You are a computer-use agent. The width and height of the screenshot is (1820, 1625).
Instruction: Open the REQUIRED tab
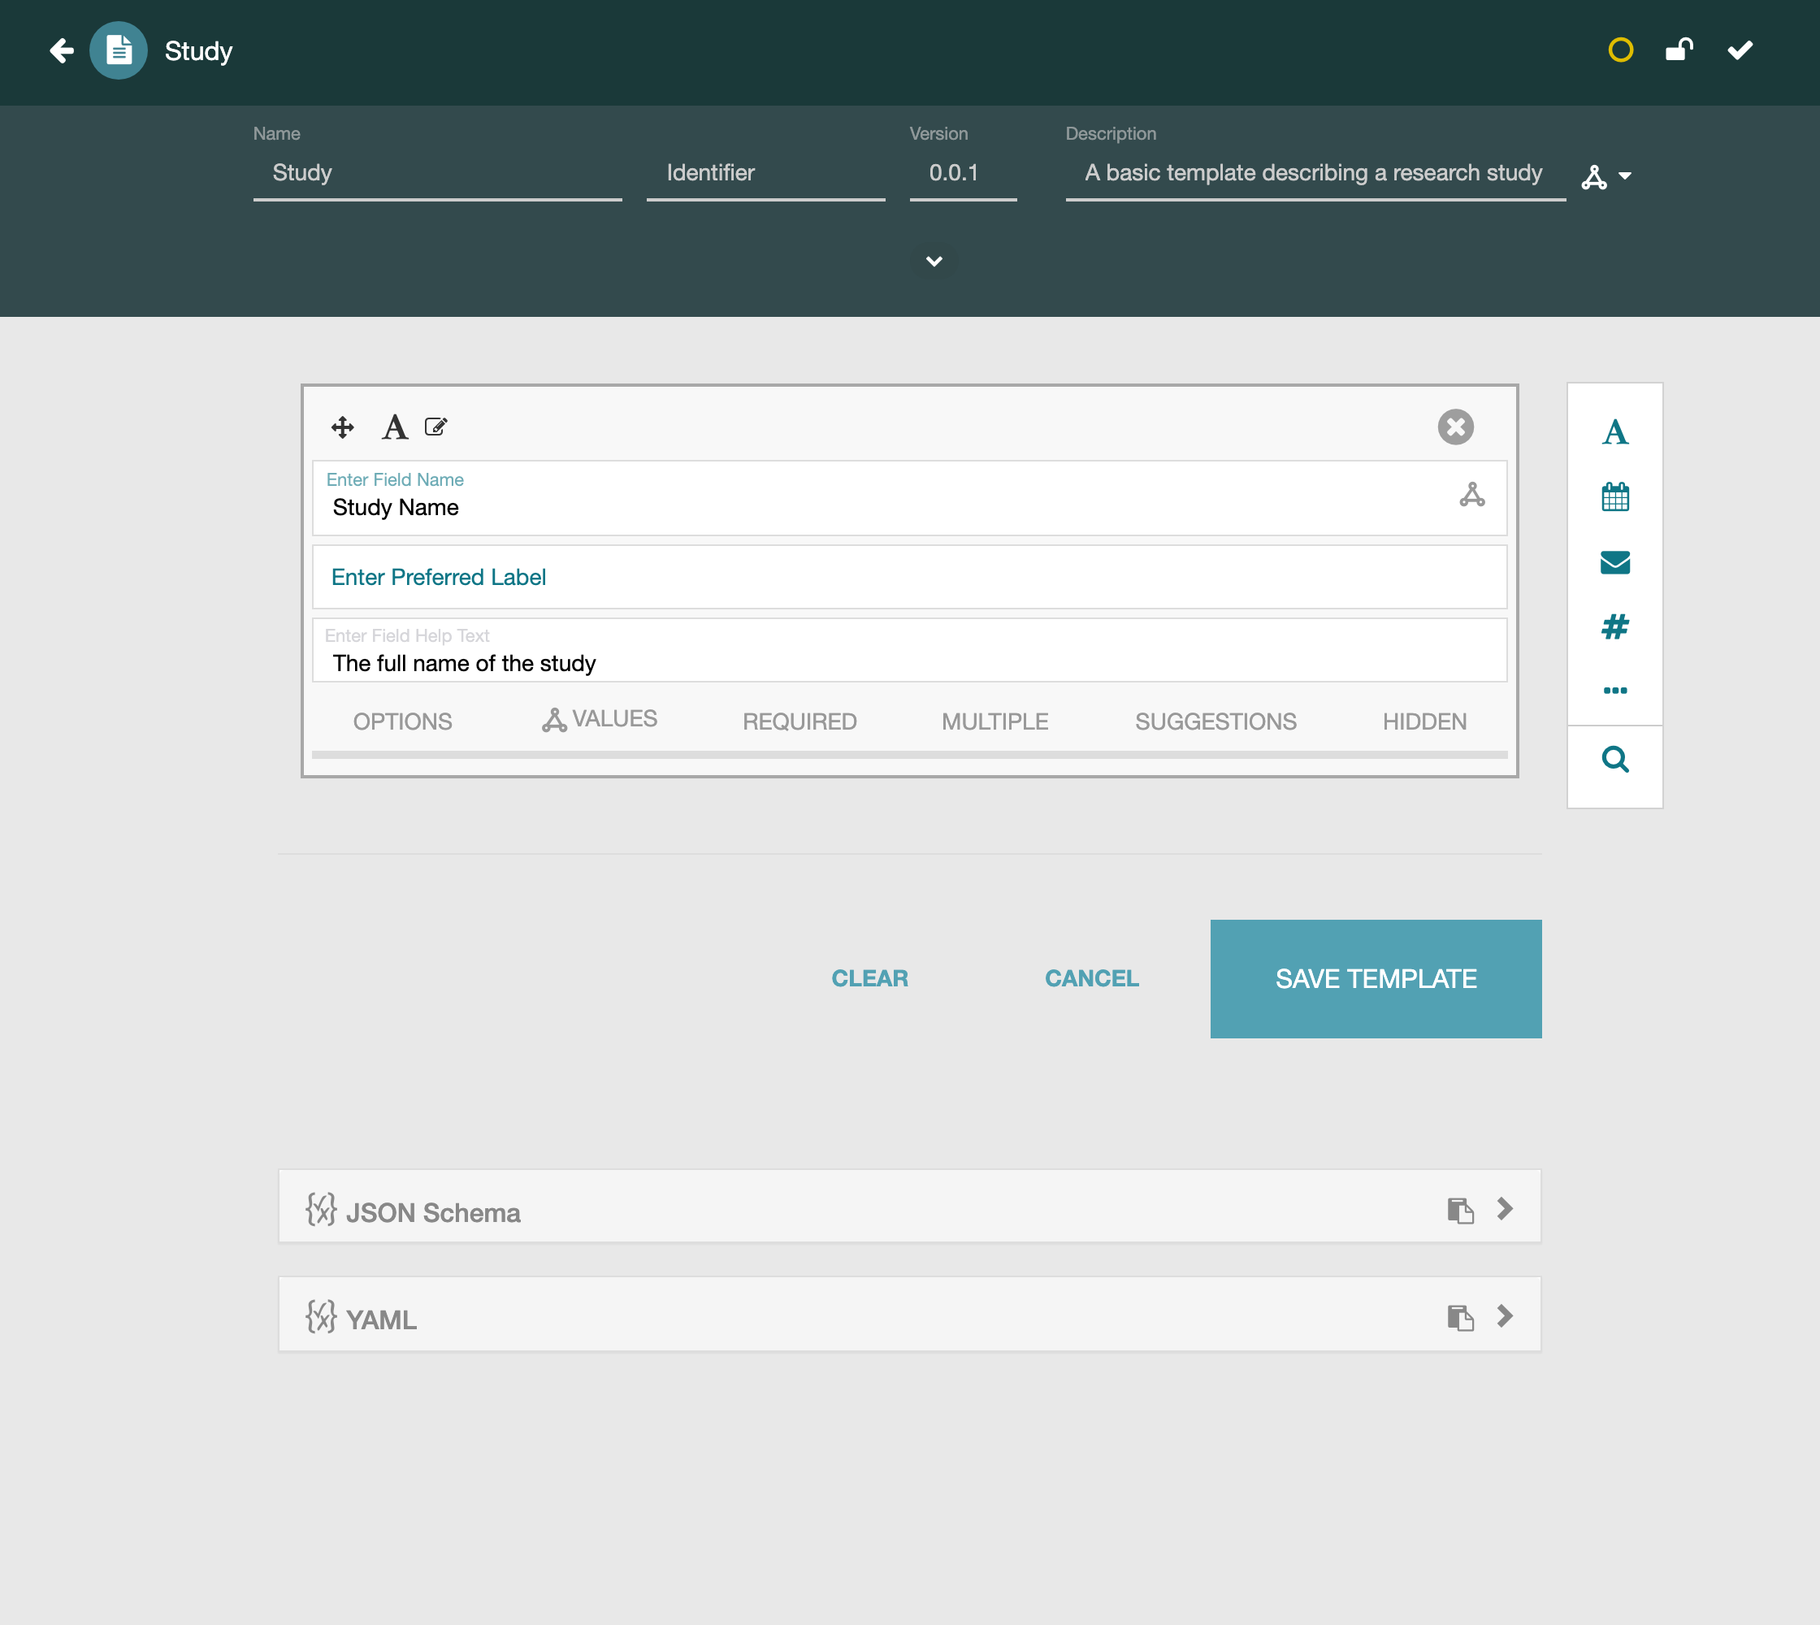tap(799, 721)
